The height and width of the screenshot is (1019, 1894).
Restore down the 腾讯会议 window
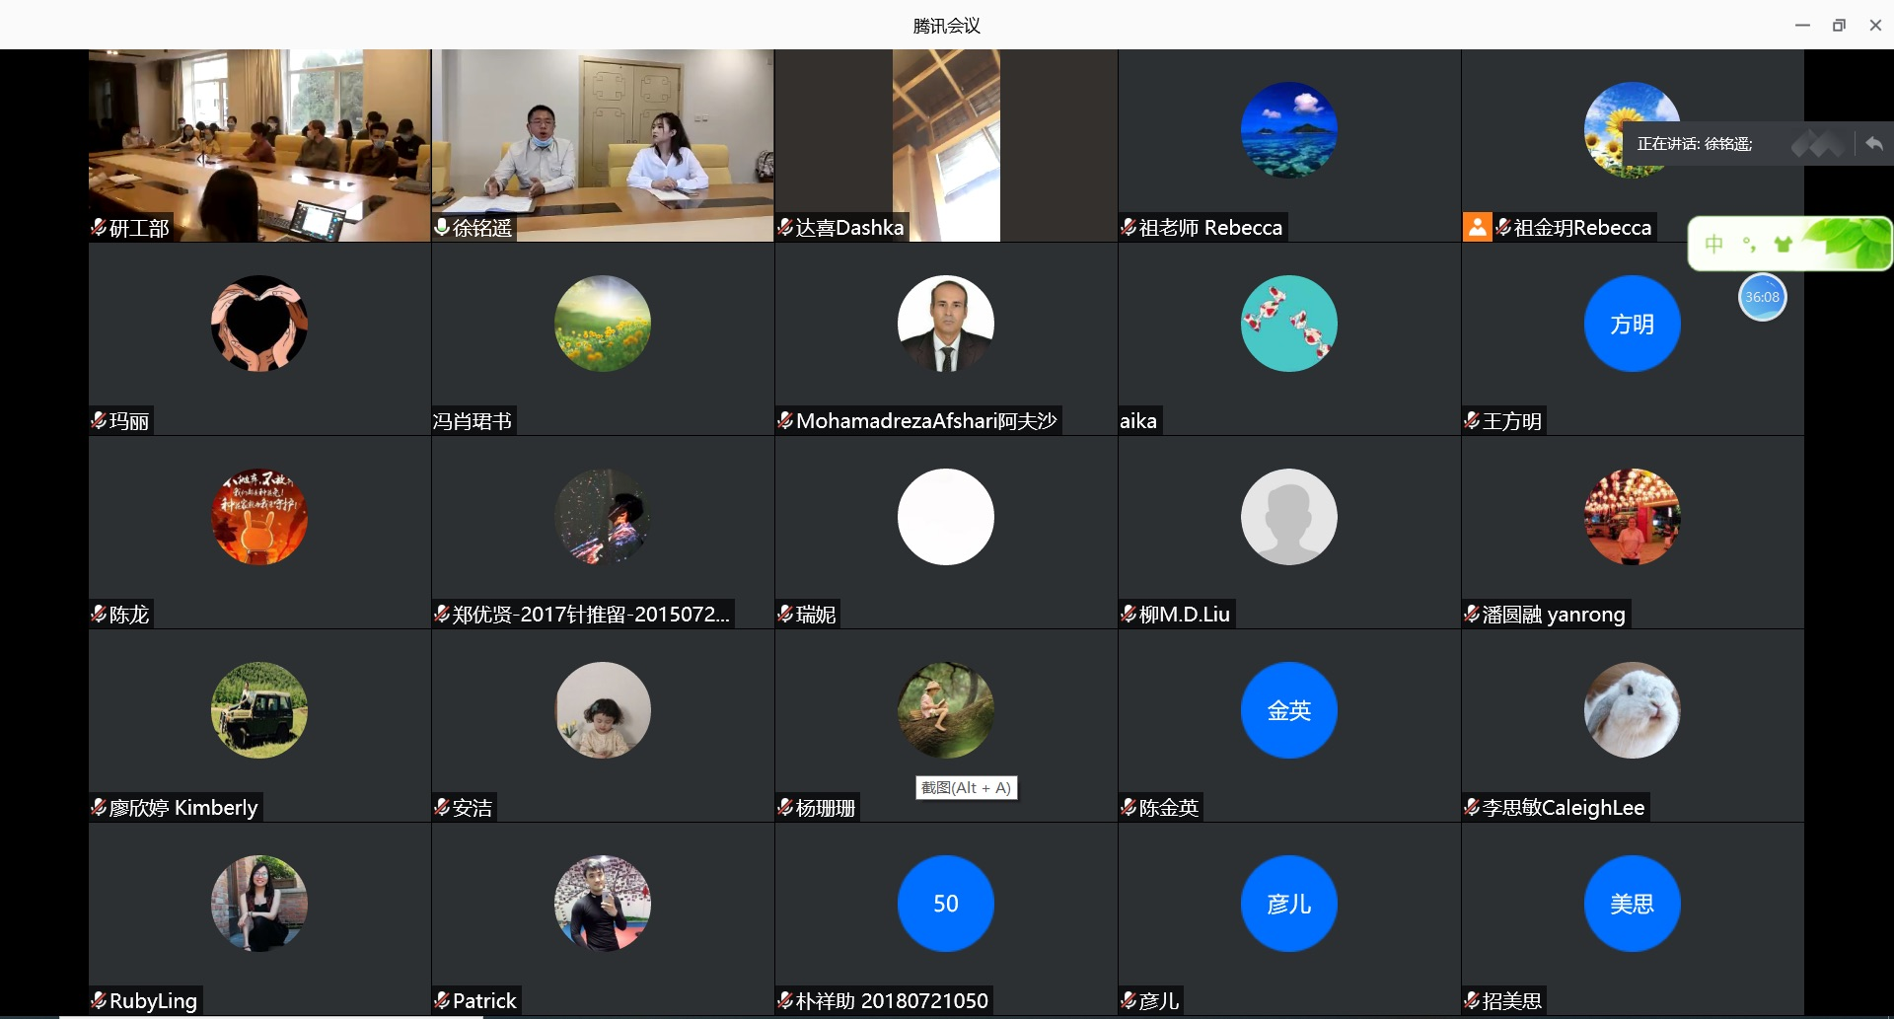(1839, 25)
